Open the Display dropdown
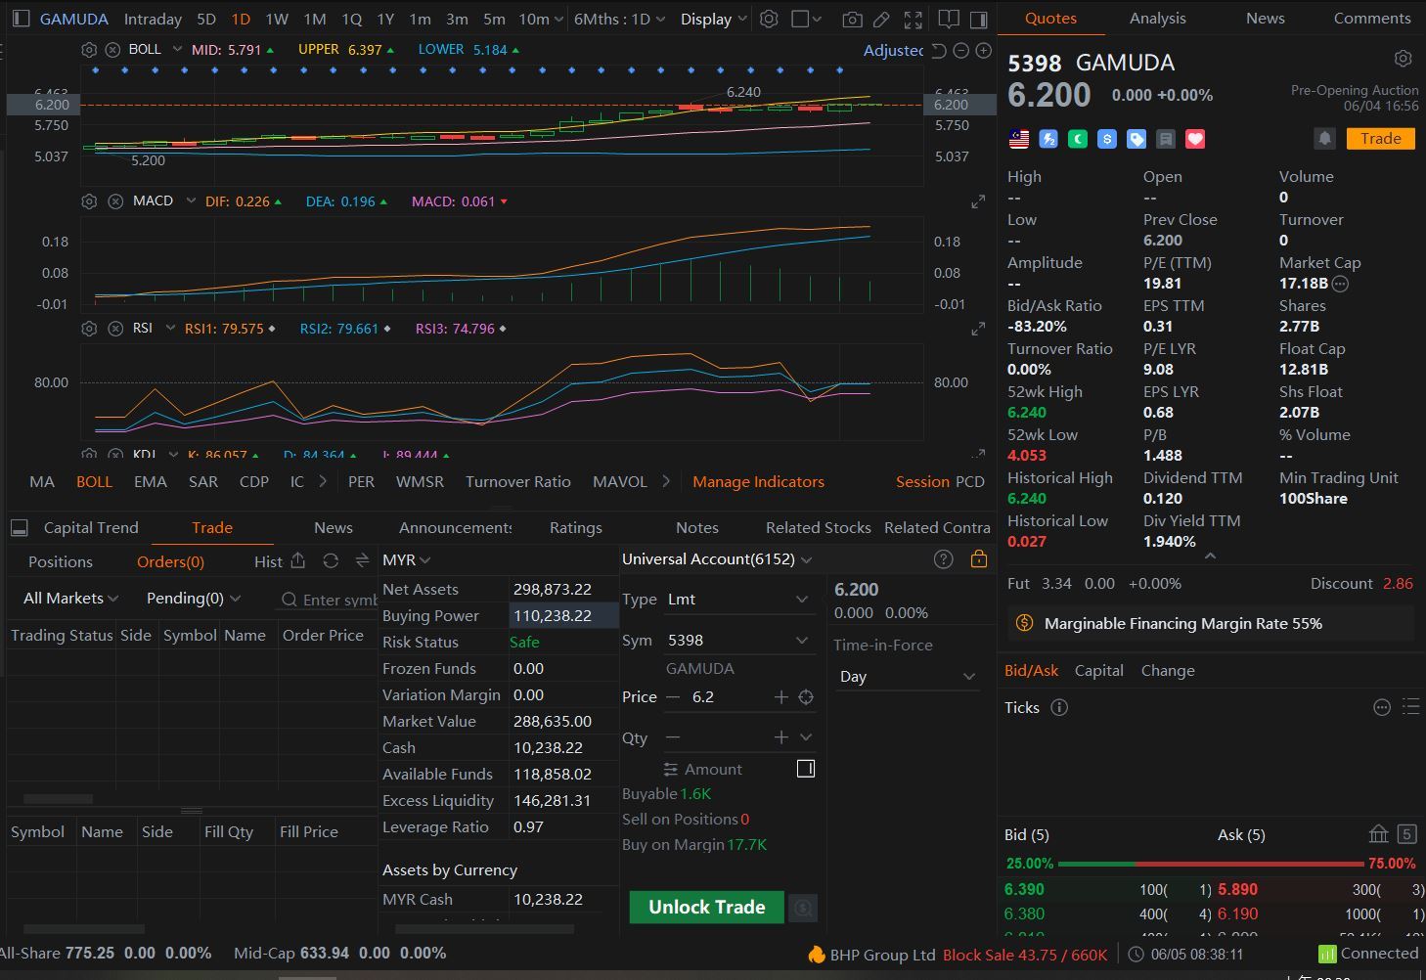This screenshot has width=1426, height=980. point(714,19)
